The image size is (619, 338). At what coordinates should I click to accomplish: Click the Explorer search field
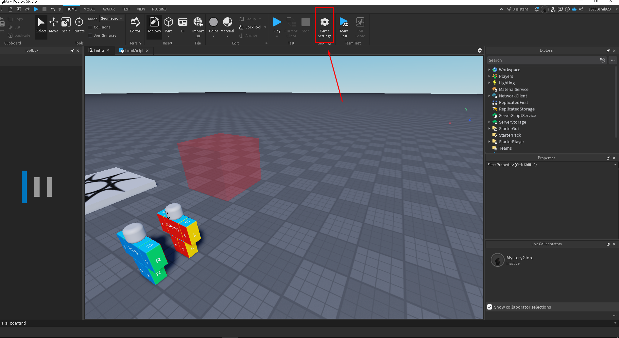(543, 60)
